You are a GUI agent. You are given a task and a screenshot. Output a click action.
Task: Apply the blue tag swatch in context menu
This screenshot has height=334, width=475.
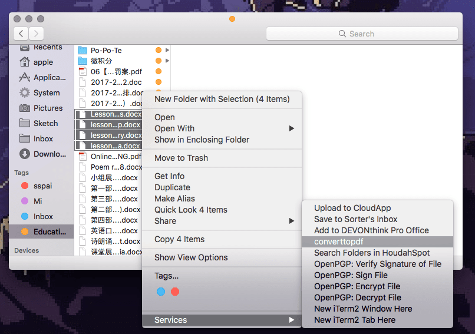[161, 292]
